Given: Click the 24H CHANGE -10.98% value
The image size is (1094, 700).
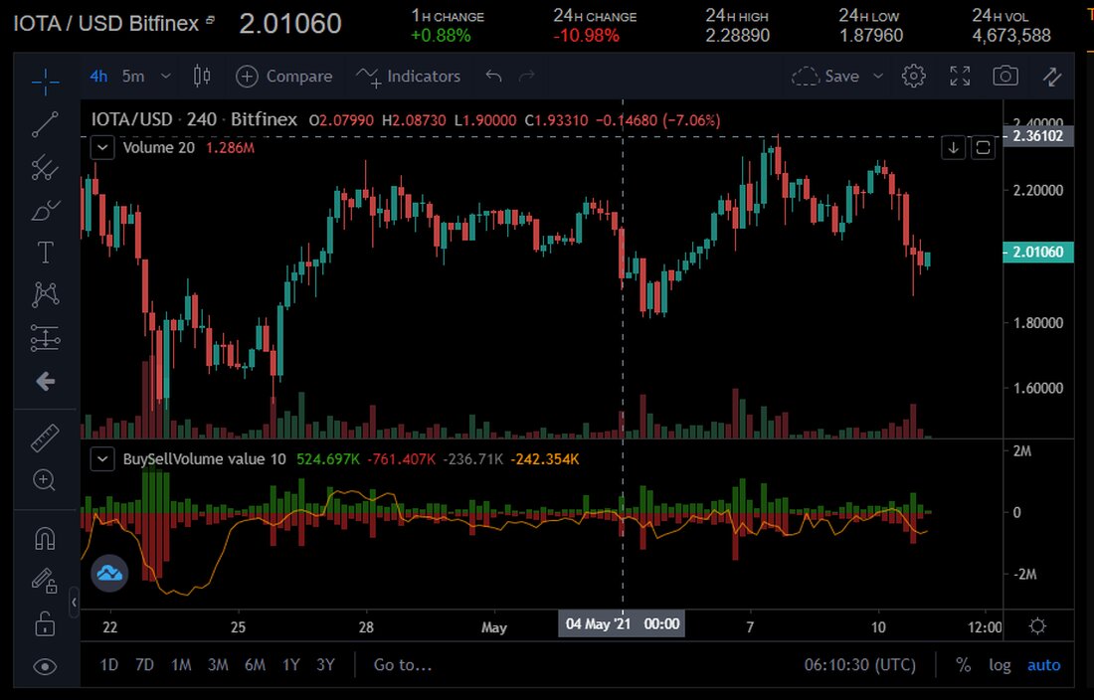Looking at the screenshot, I should 586,36.
